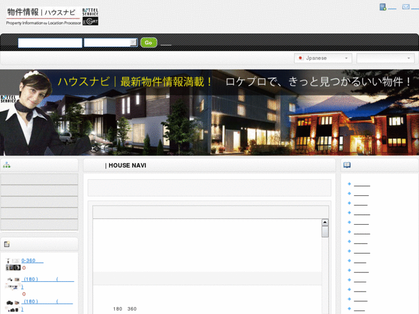Click the HOUSE NAVI heading
The width and height of the screenshot is (419, 314).
point(126,165)
